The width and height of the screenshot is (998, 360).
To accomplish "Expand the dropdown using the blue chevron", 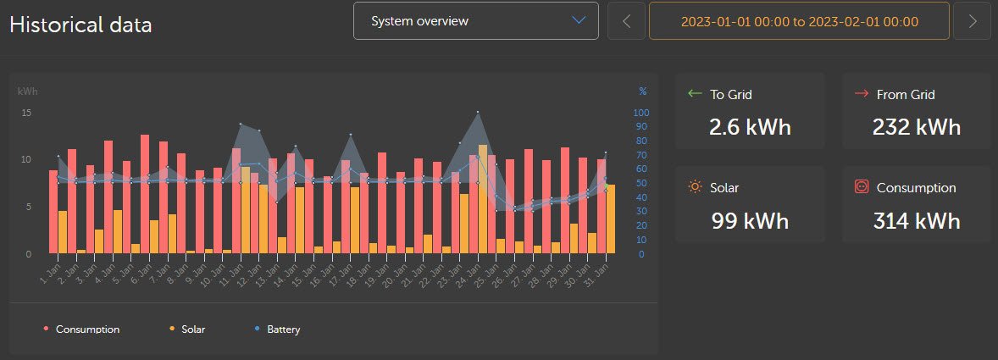I will tap(579, 20).
